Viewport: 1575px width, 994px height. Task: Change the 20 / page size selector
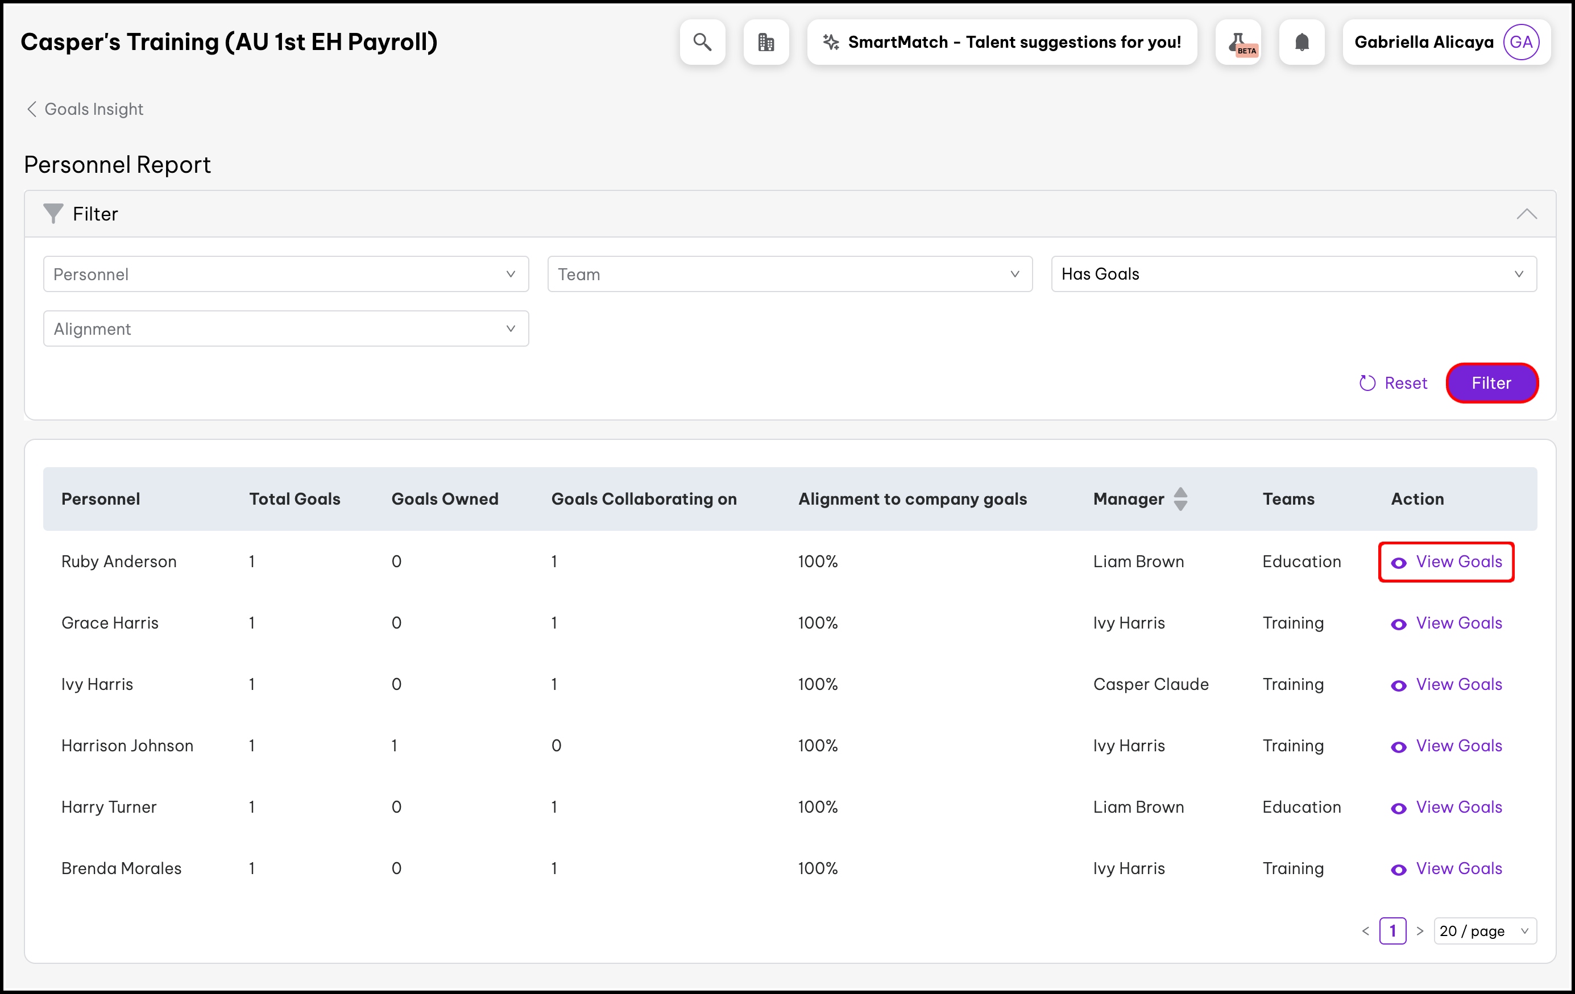pos(1484,930)
